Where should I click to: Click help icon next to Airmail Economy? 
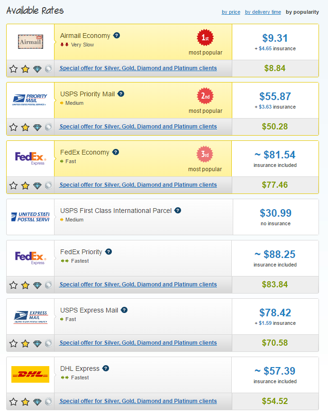[117, 36]
